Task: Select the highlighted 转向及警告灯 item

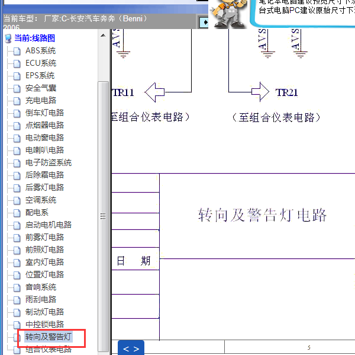Action: [49, 337]
